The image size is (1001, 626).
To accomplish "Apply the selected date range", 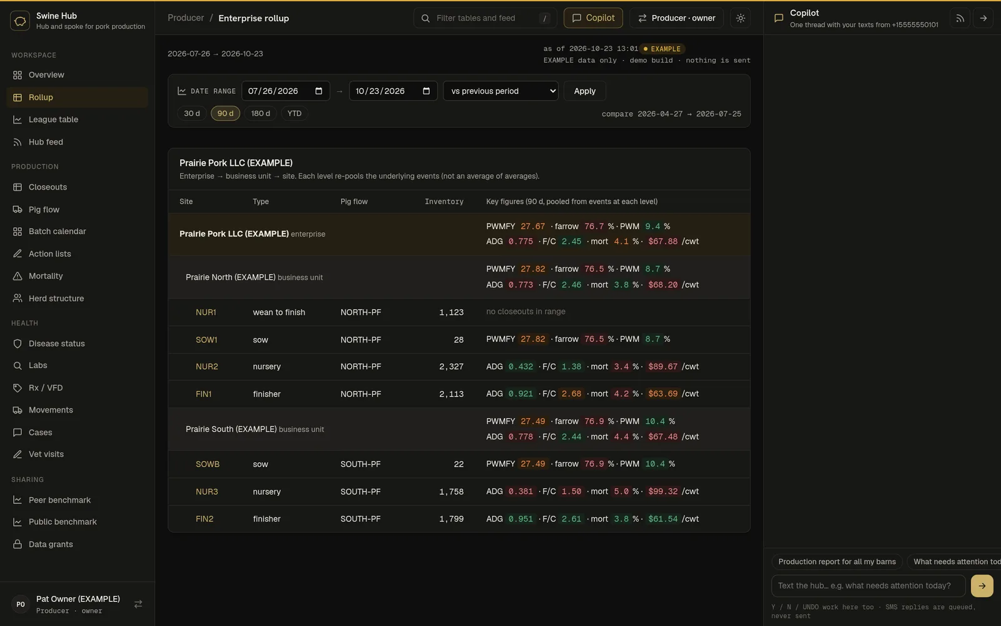I will coord(584,91).
